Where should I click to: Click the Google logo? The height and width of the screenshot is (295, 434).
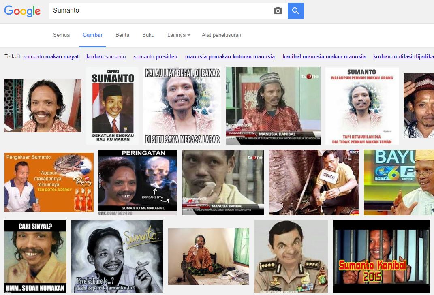(22, 11)
